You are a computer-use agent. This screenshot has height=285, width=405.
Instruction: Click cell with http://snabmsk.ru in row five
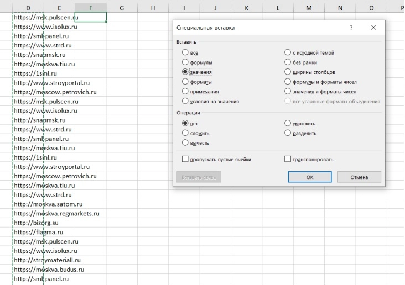28,55
